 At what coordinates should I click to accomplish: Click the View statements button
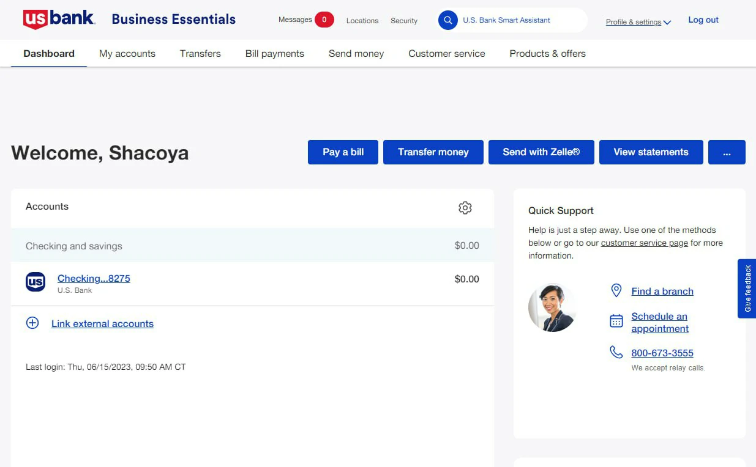pyautogui.click(x=651, y=152)
